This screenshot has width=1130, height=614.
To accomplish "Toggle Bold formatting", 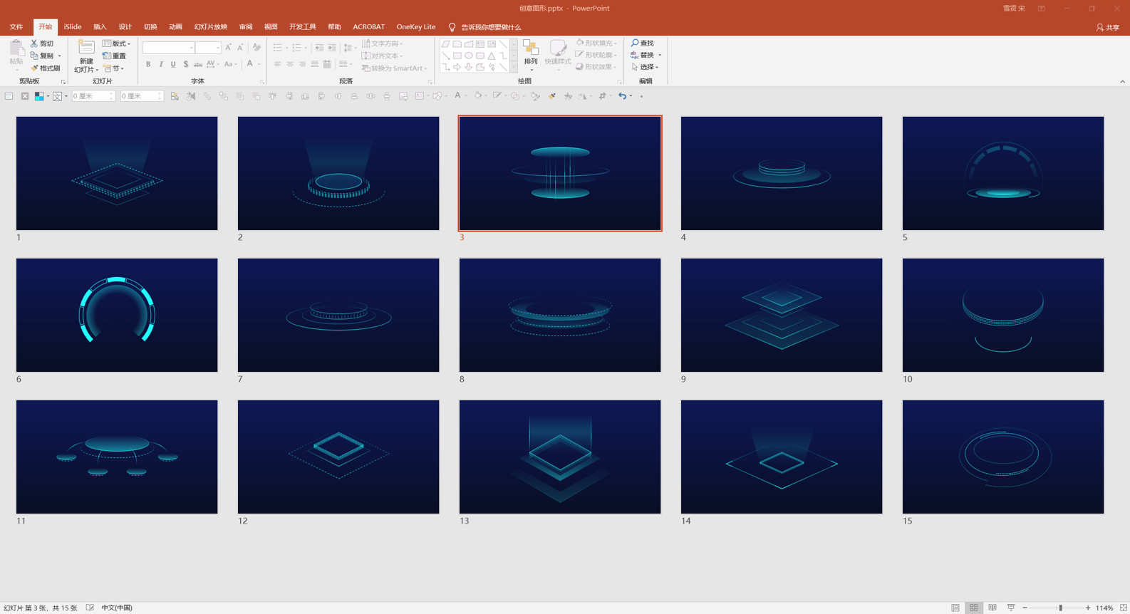I will coord(148,64).
